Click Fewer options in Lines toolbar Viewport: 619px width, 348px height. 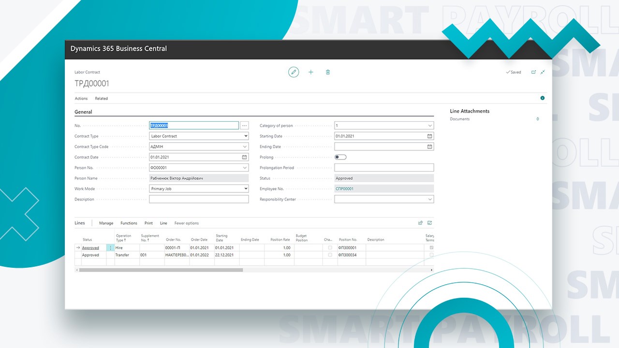[187, 223]
